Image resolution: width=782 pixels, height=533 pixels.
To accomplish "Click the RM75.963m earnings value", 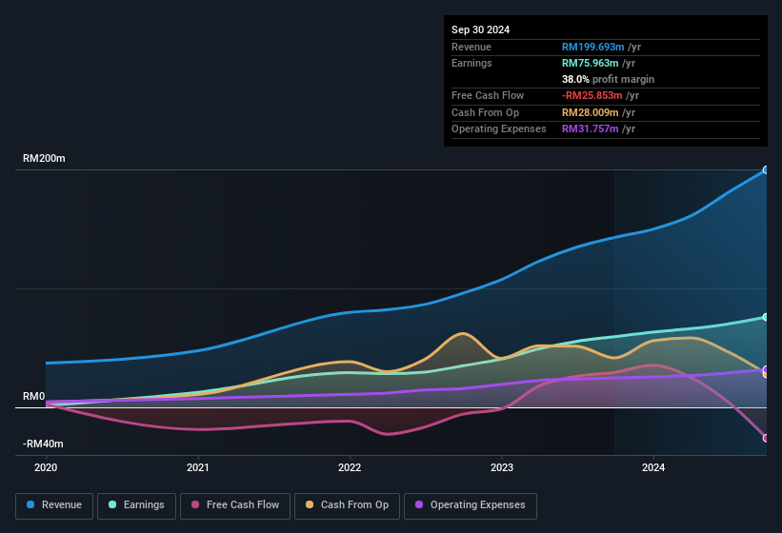I will click(x=590, y=63).
